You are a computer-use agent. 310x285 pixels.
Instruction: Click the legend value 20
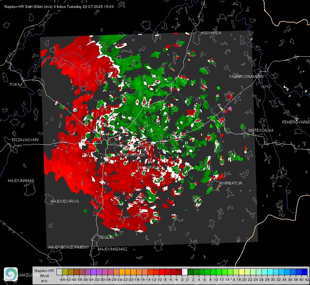244,280
